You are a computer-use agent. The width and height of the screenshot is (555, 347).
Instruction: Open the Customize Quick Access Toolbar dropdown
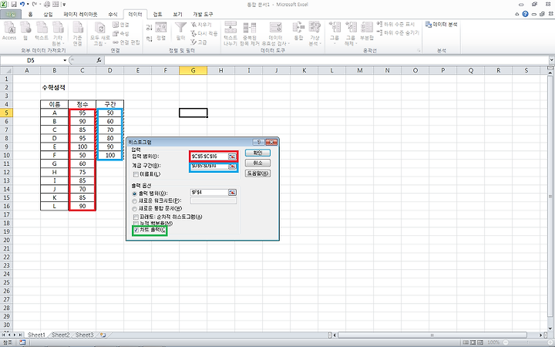(x=64, y=5)
